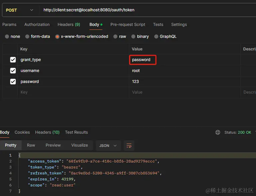The height and width of the screenshot is (196, 256).
Task: Open the response Body tab
Action: (x=5, y=132)
